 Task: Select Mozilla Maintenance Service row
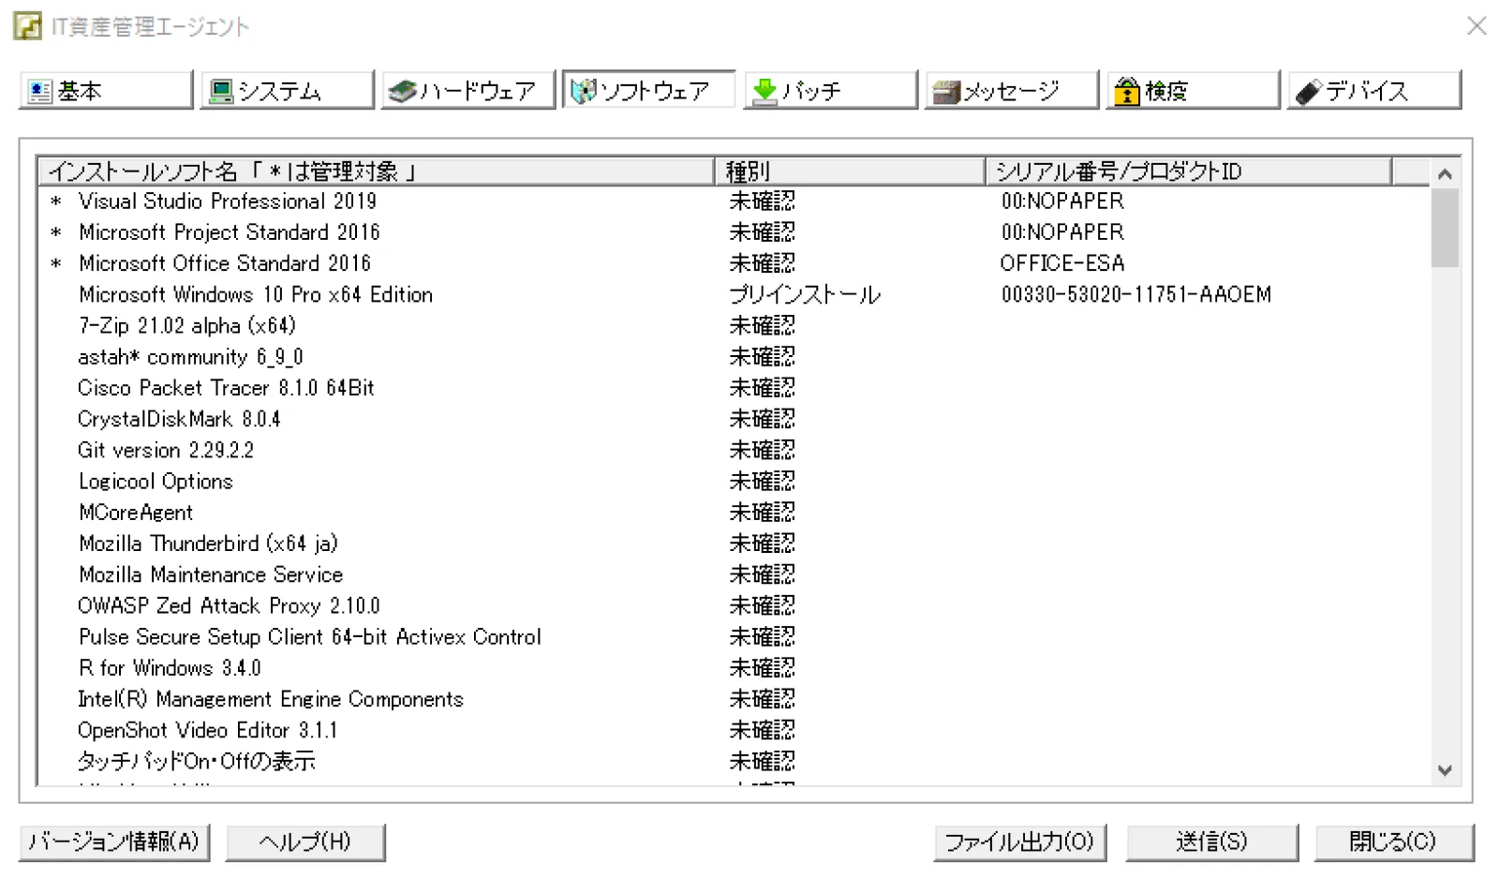(735, 574)
